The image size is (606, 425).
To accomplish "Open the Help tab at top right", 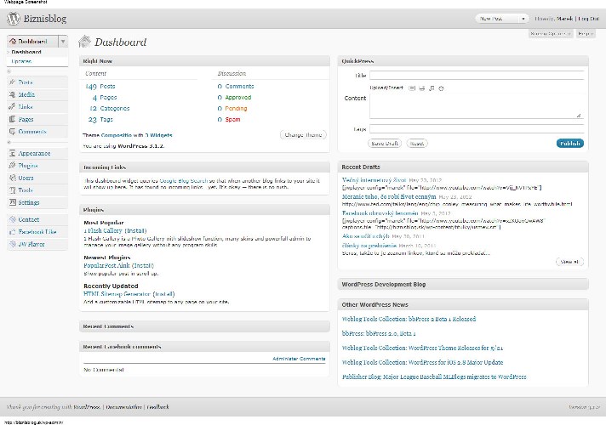I will click(x=586, y=34).
